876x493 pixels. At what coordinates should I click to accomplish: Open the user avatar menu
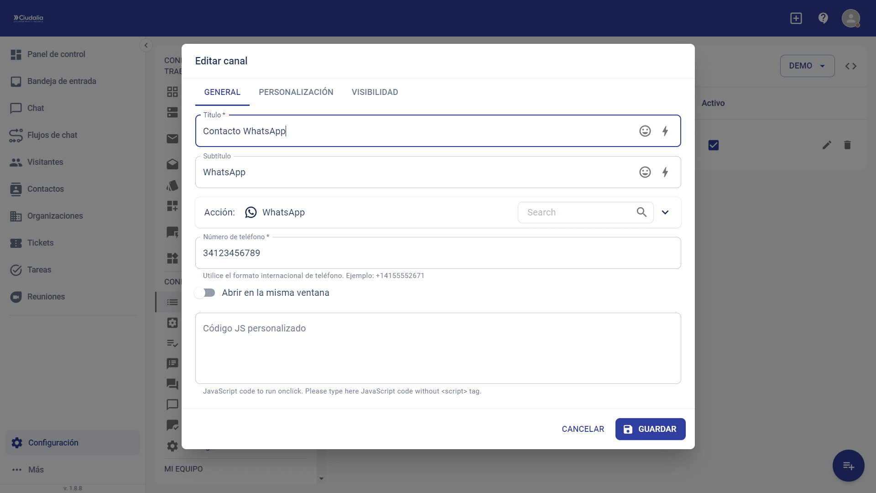(850, 18)
